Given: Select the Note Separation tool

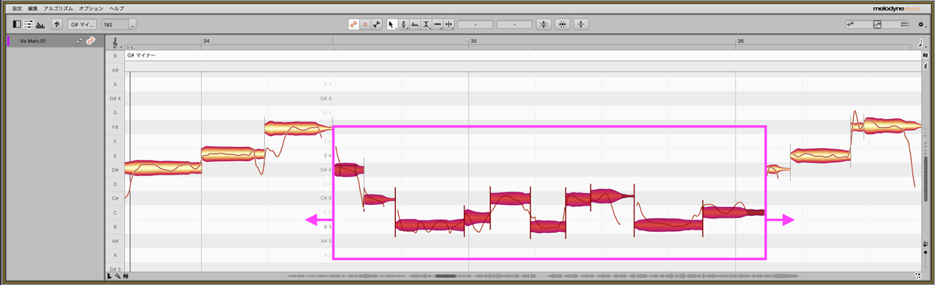Looking at the screenshot, I should [450, 25].
